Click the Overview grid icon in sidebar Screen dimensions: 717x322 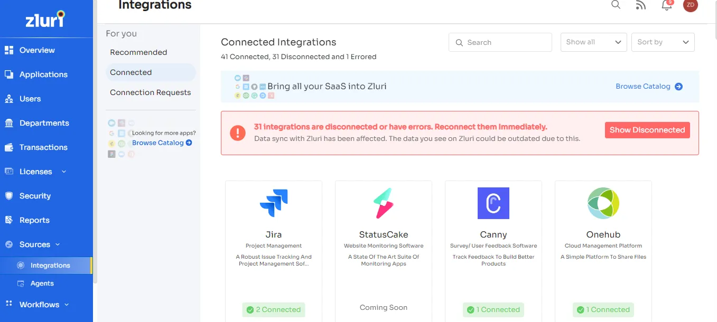(9, 50)
